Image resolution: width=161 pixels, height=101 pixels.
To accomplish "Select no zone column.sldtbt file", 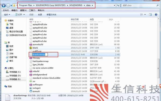I will click(43, 68).
